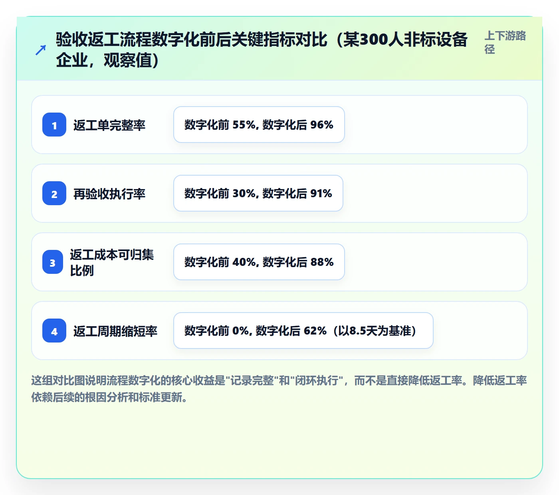Select the number 4 badge
Image resolution: width=559 pixels, height=495 pixels.
pyautogui.click(x=54, y=331)
